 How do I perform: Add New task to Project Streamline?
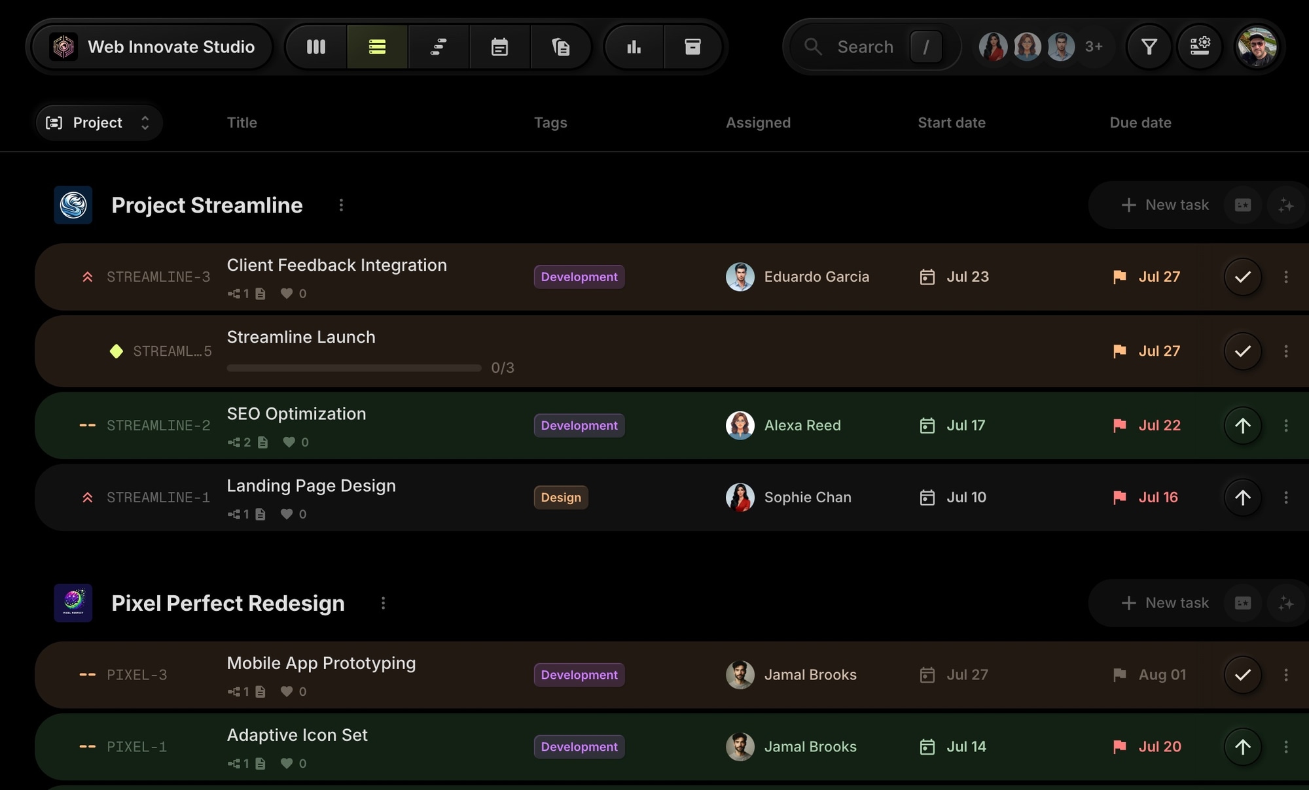pos(1165,205)
